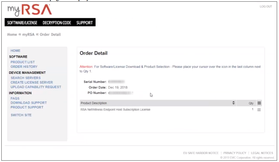Select RSA NetWitness Endpoint Host Subscription License row
279x162 pixels.
coord(170,110)
